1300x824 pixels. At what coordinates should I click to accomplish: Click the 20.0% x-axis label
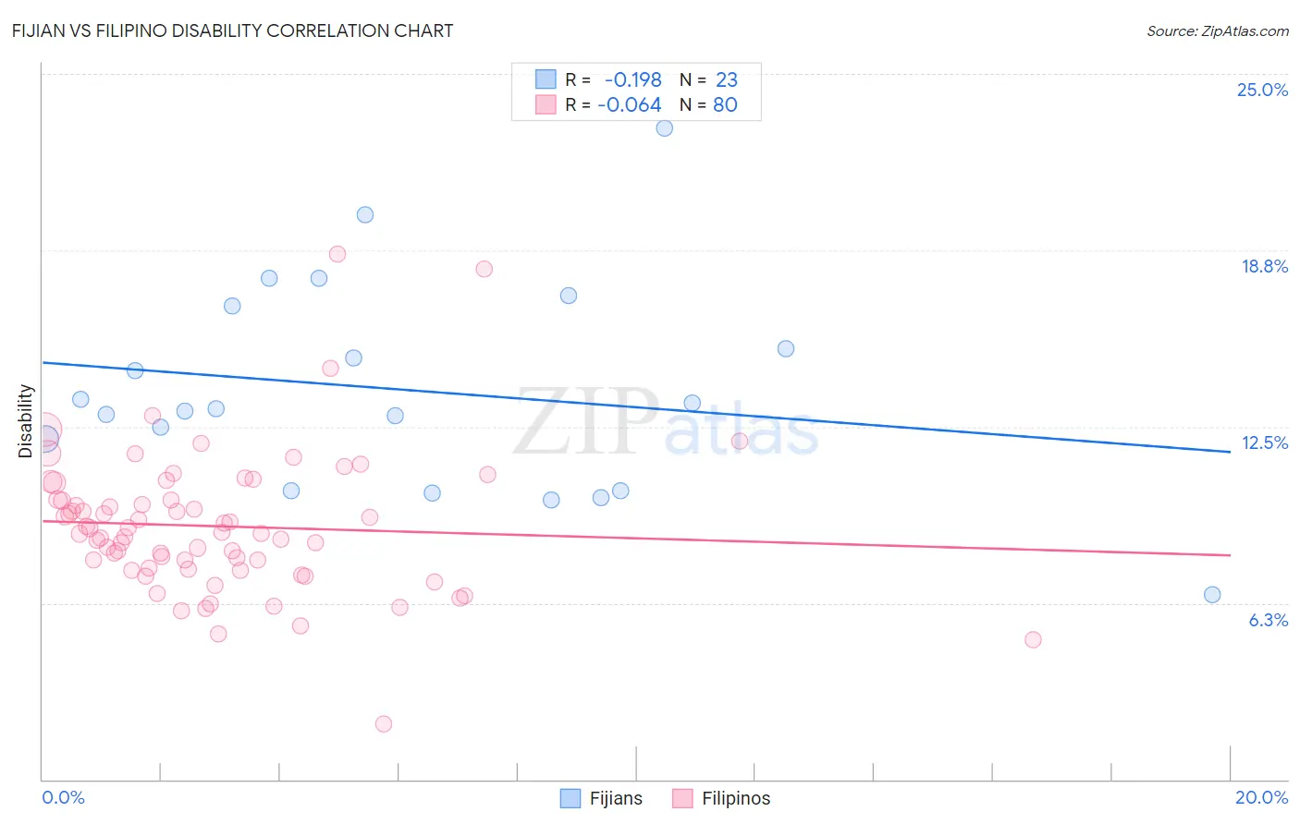(1261, 797)
